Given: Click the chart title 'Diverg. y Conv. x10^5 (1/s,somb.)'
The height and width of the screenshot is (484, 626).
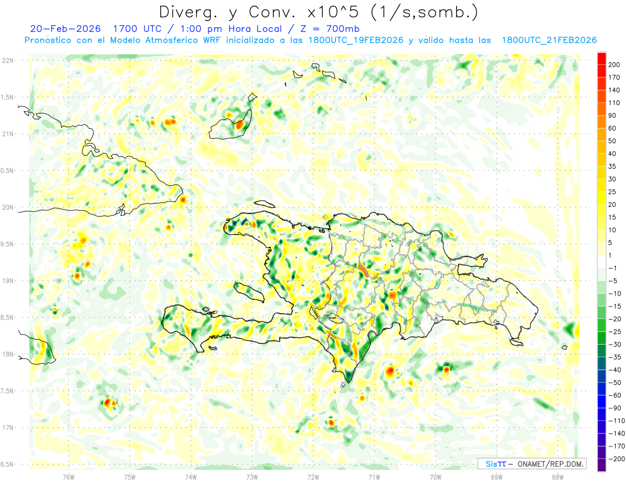Looking at the screenshot, I should point(319,12).
